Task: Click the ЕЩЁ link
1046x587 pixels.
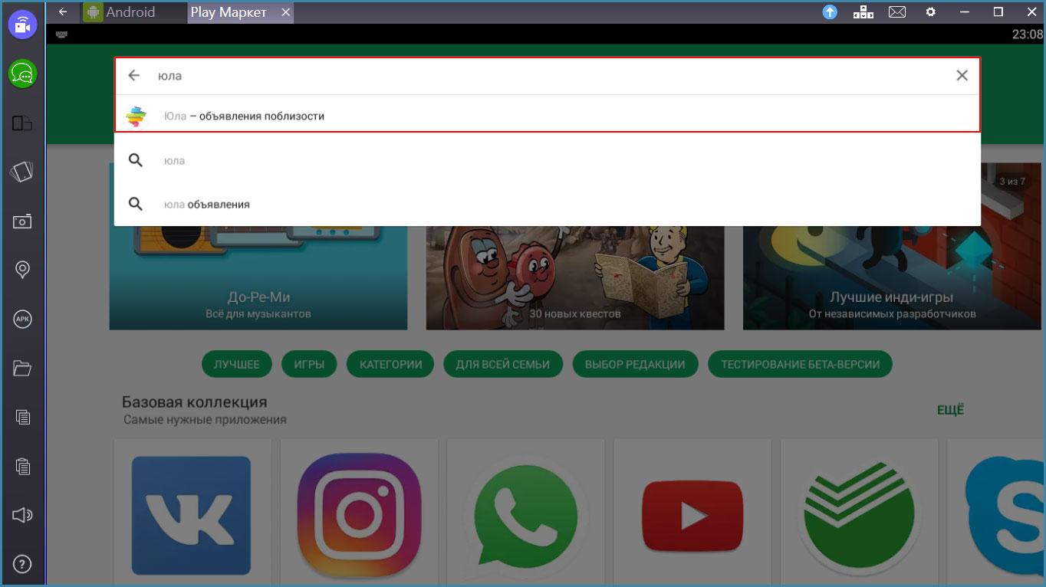Action: click(950, 410)
